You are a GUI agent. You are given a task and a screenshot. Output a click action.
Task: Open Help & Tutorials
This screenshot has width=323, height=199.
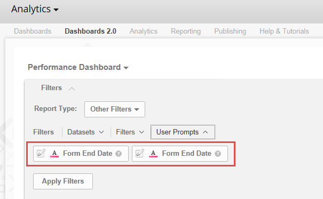[284, 31]
